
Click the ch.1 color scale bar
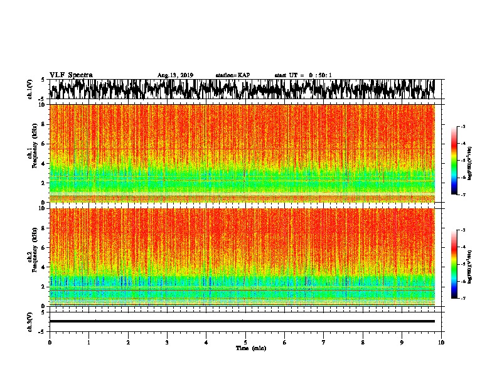point(454,161)
